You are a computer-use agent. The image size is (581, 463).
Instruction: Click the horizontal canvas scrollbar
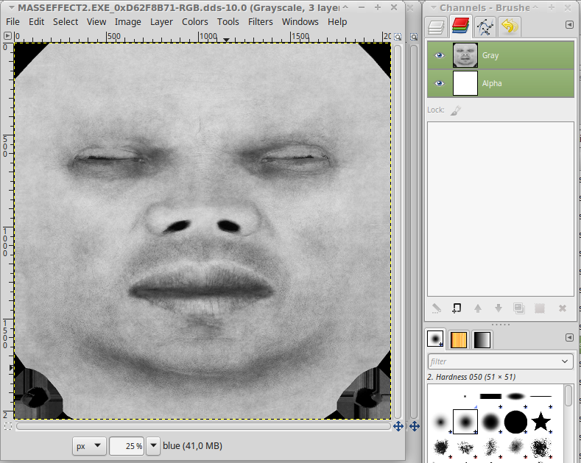(203, 426)
